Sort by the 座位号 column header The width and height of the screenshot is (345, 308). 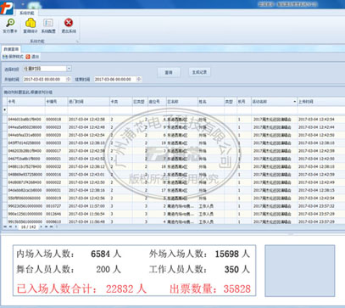(x=157, y=102)
